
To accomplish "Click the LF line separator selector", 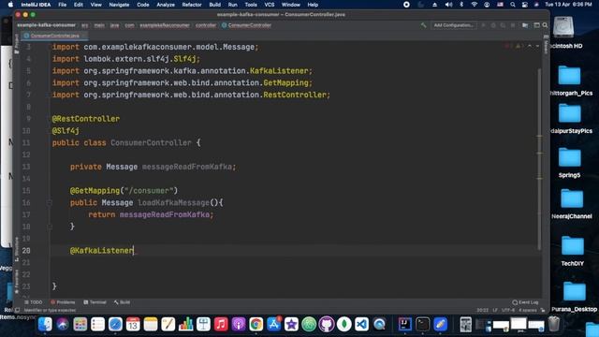I will pos(495,310).
